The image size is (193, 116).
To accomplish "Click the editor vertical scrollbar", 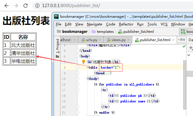I will pyautogui.click(x=184, y=85).
